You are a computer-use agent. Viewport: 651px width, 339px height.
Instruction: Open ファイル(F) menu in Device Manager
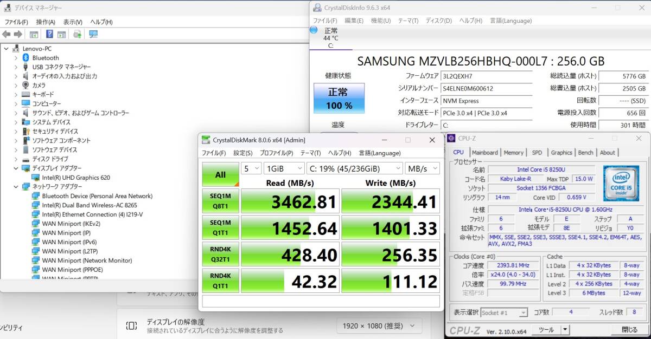click(16, 22)
